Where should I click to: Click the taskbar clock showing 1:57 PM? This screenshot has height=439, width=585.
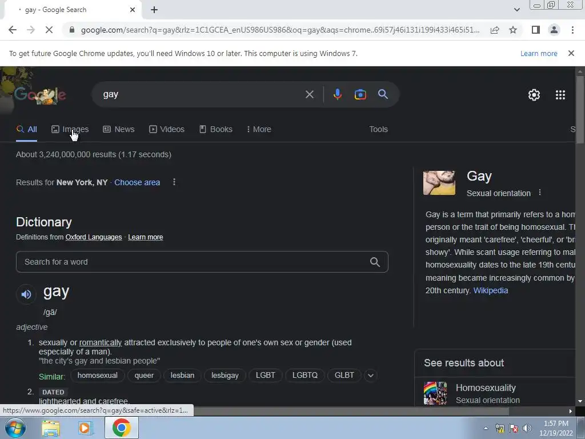pos(556,428)
